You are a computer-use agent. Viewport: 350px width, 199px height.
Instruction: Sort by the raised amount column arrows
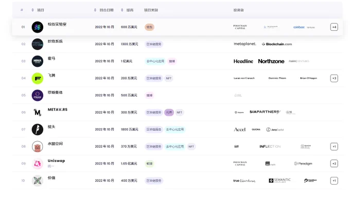122,10
